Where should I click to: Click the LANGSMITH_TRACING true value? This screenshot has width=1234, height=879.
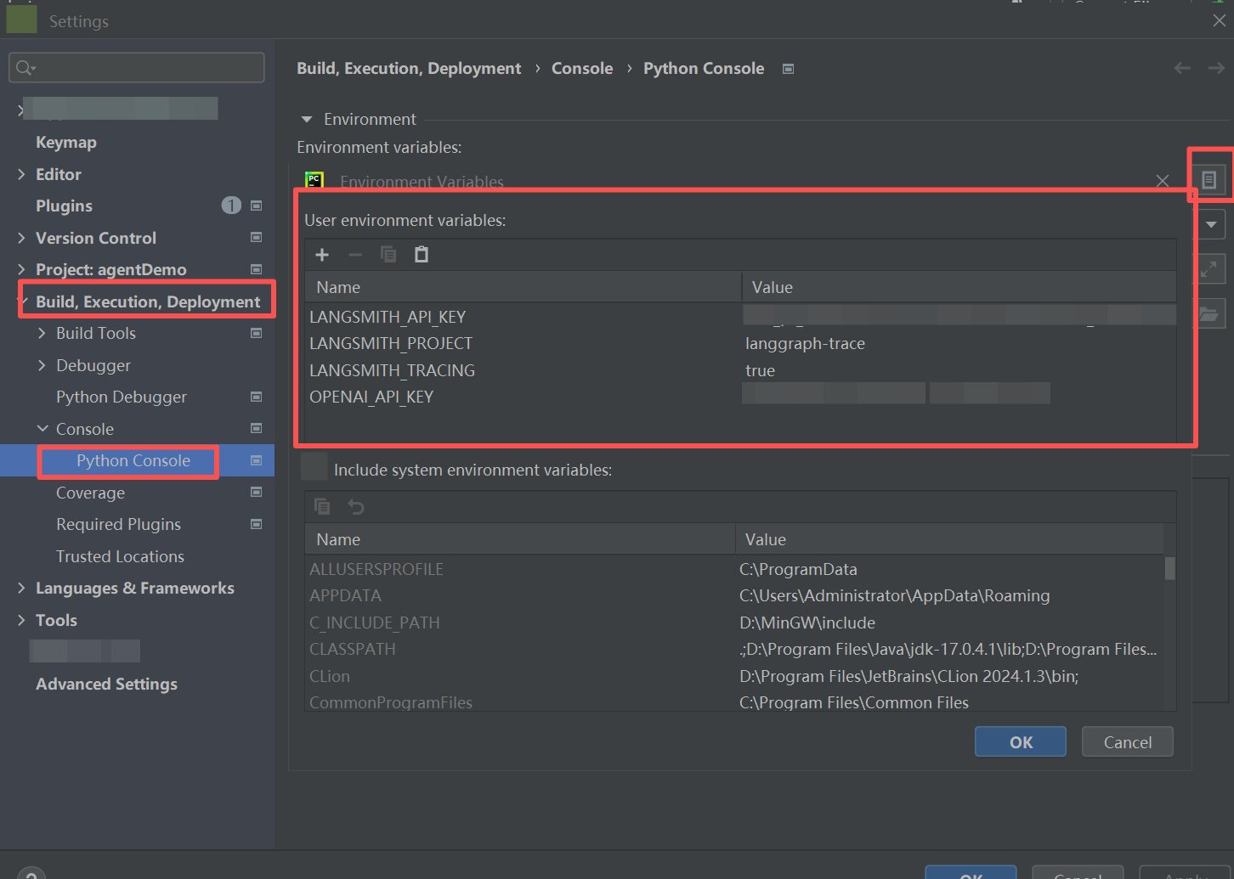[760, 370]
